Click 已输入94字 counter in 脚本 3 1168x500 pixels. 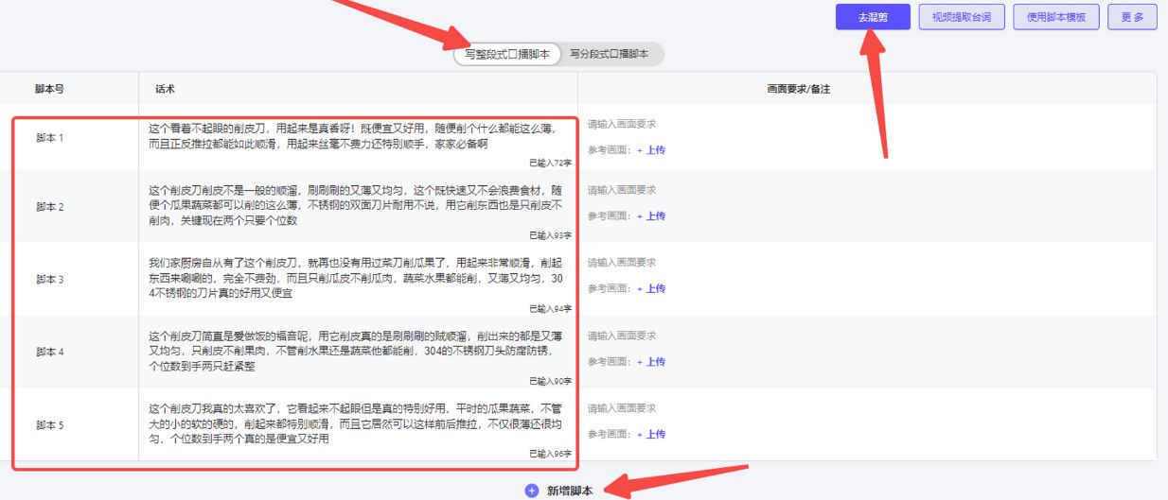coord(550,308)
